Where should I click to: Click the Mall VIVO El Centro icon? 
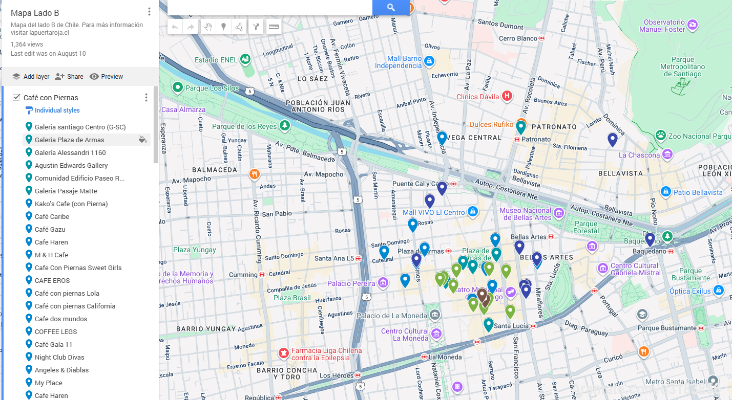(473, 211)
